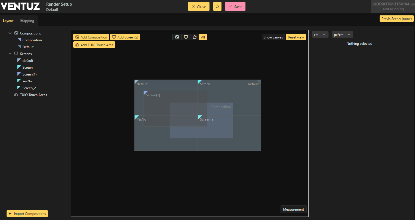Switch to the Layout tab
The height and width of the screenshot is (220, 415).
coord(8,21)
